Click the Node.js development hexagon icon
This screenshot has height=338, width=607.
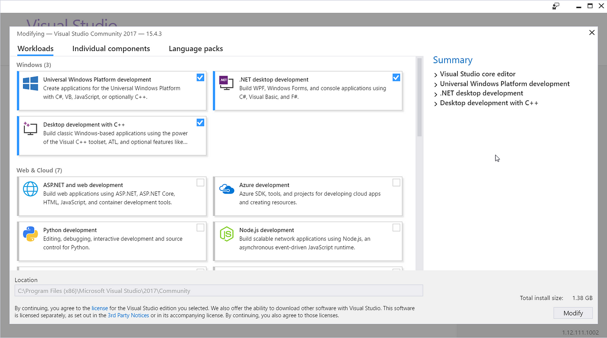pos(227,234)
